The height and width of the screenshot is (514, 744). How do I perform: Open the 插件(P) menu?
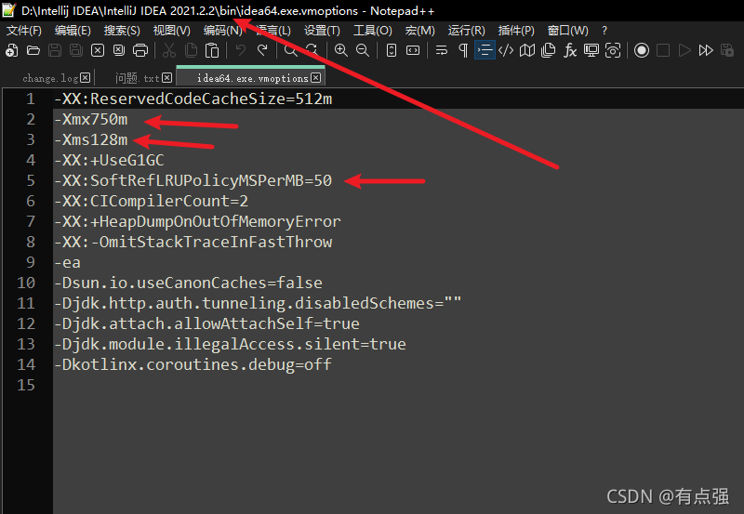click(x=516, y=31)
